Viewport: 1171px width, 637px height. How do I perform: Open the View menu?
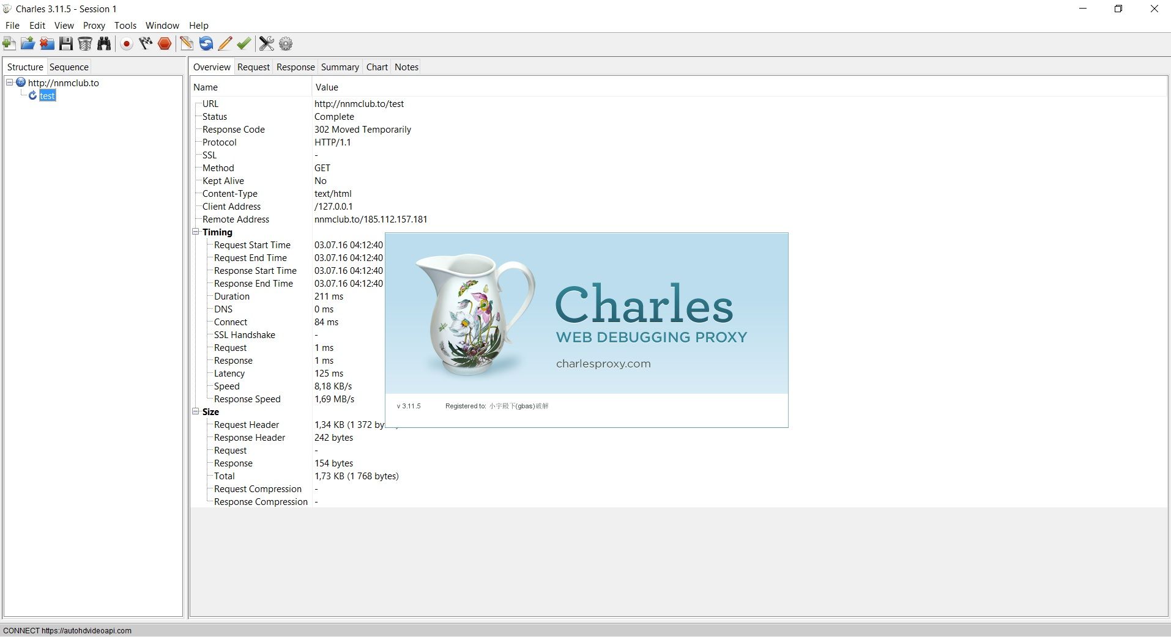(64, 25)
